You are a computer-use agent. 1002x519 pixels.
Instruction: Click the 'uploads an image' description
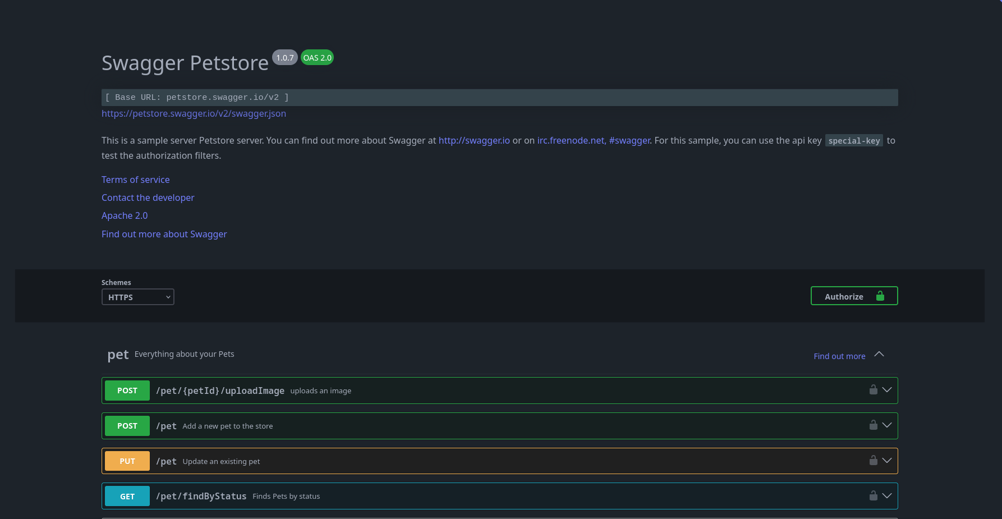321,391
